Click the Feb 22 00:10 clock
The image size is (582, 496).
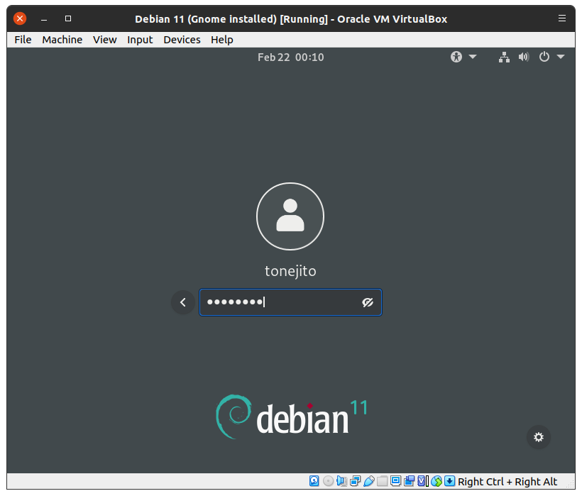tap(290, 57)
